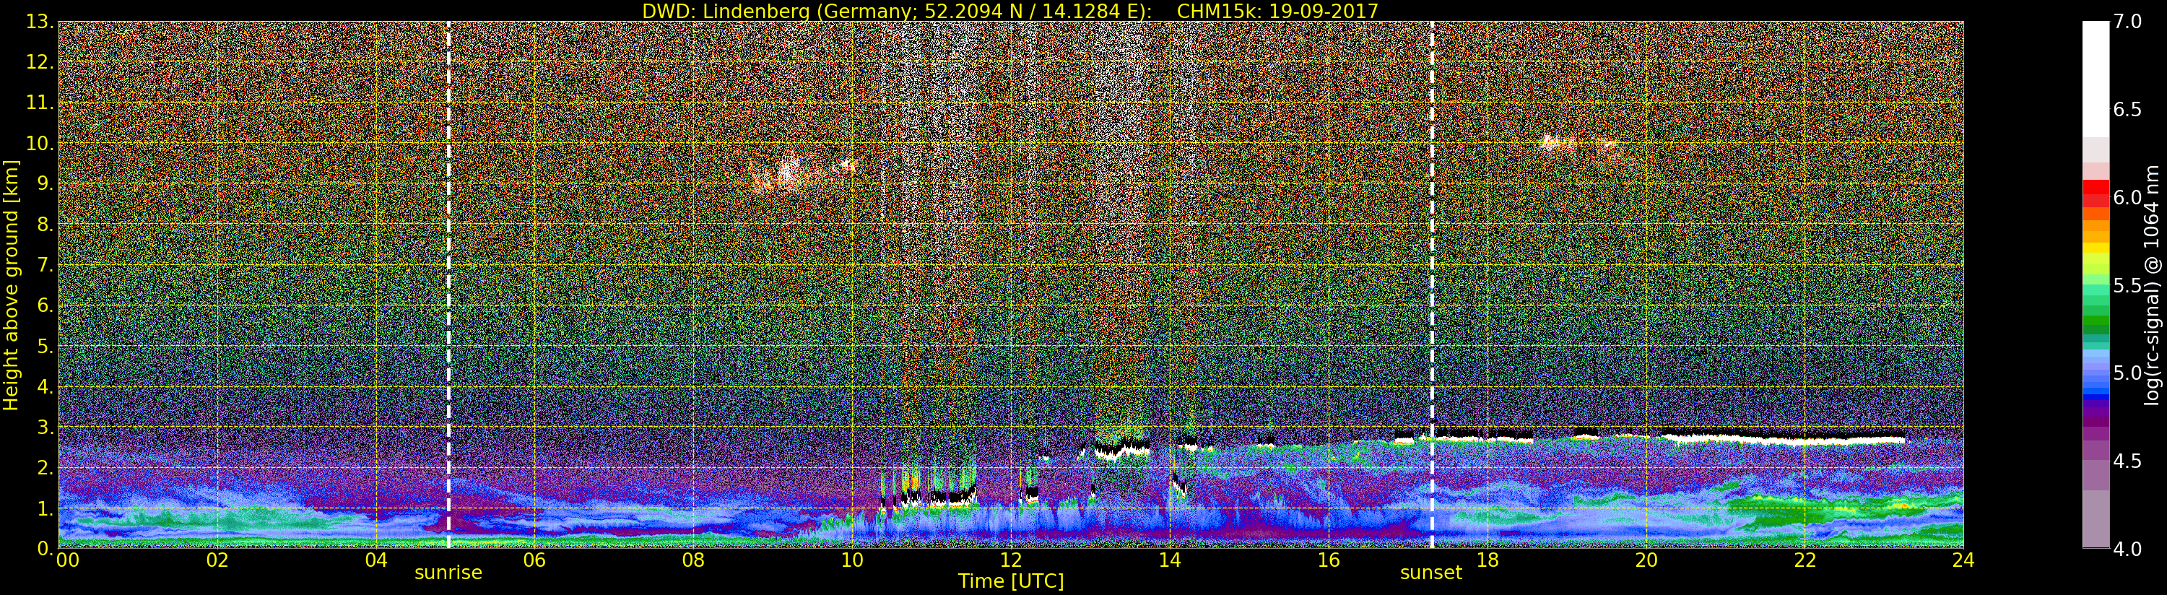Click the time axis tick label '04'
This screenshot has width=2167, height=595.
tap(376, 560)
